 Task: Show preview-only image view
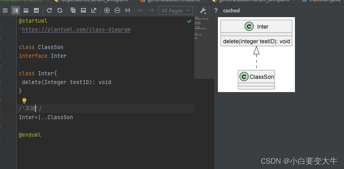click(x=36, y=10)
